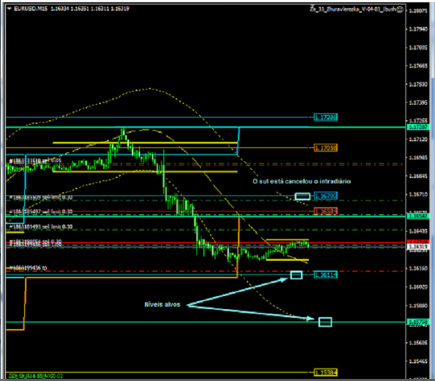Screen dimensions: 435x381
Task: Select the 'O sul está cancelou o intradiário' annotation
Action: pos(302,181)
